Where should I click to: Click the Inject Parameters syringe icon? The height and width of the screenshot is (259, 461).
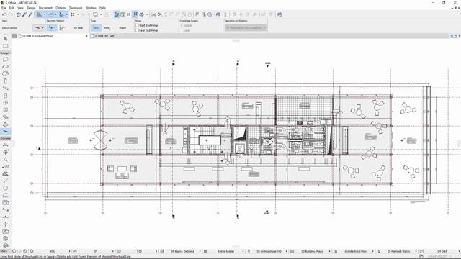click(30, 14)
